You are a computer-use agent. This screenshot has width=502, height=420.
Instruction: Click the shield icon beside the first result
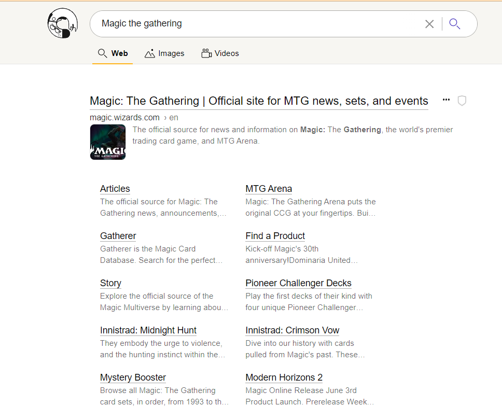point(462,101)
